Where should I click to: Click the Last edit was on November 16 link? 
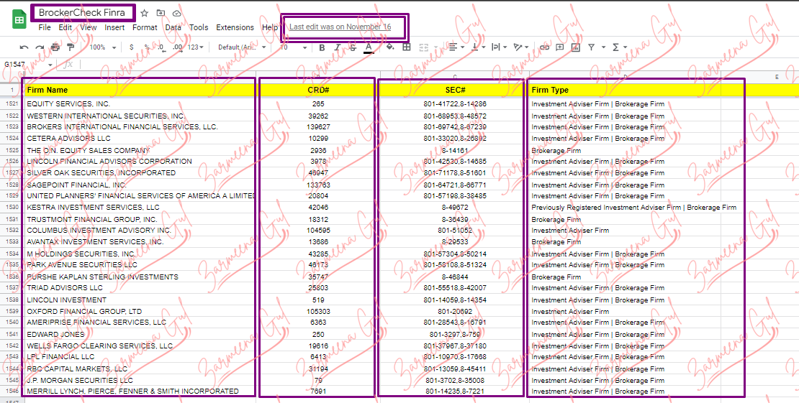coord(340,27)
